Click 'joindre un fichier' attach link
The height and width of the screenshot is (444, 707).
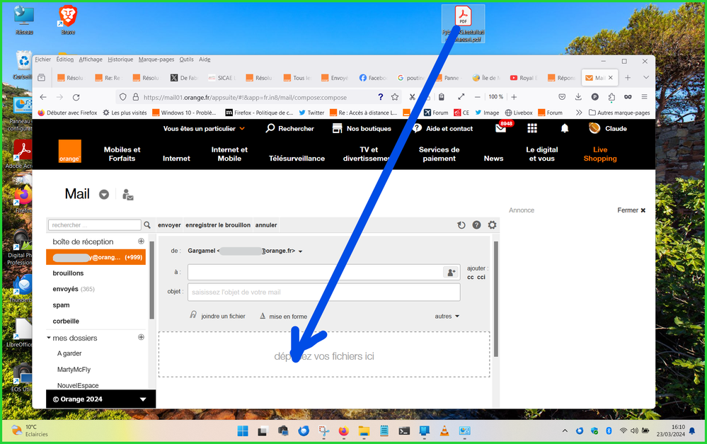223,317
